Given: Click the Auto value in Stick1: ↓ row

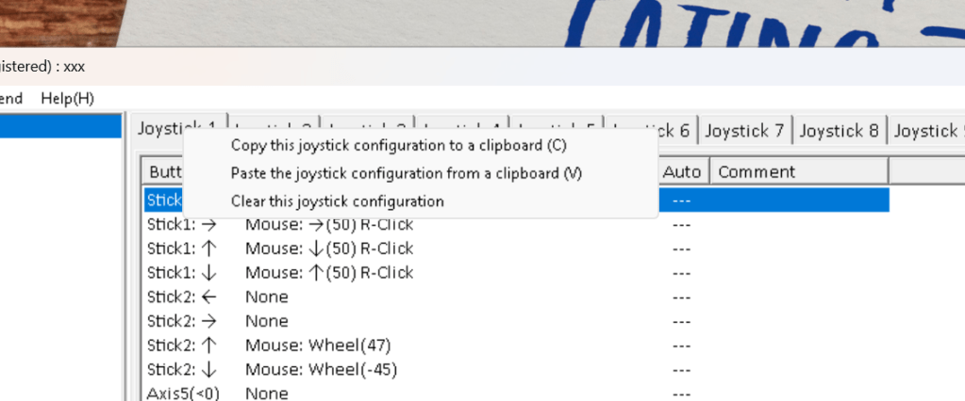Looking at the screenshot, I should (x=681, y=273).
